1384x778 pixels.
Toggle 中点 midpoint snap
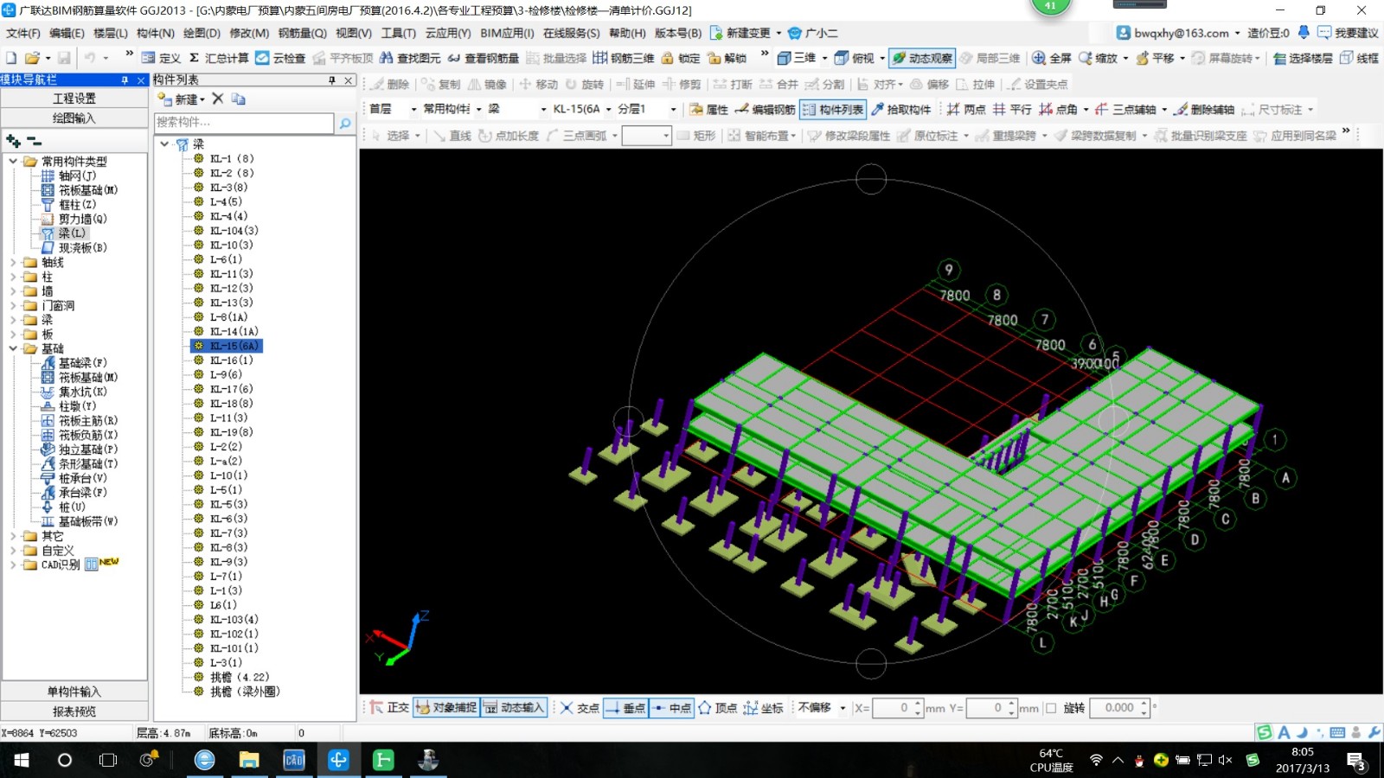click(671, 707)
